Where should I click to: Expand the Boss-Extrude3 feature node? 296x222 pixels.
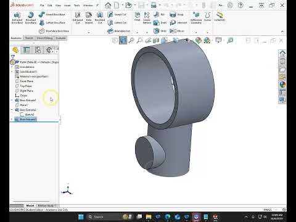click(x=12, y=119)
